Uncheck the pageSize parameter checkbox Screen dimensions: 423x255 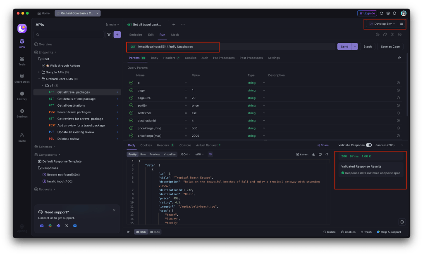click(x=131, y=98)
